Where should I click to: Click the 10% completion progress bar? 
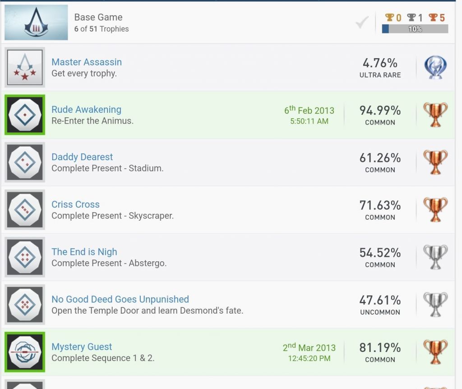415,29
